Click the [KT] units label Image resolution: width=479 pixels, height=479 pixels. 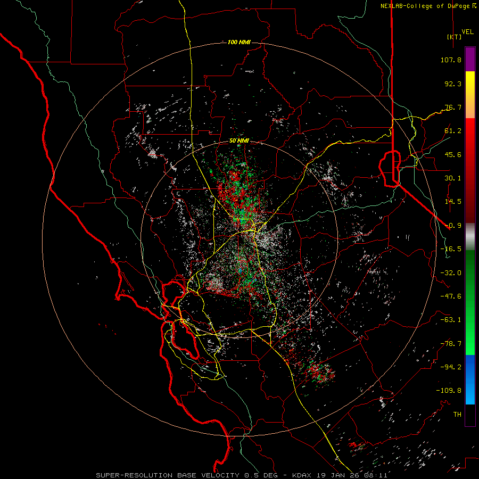click(454, 37)
